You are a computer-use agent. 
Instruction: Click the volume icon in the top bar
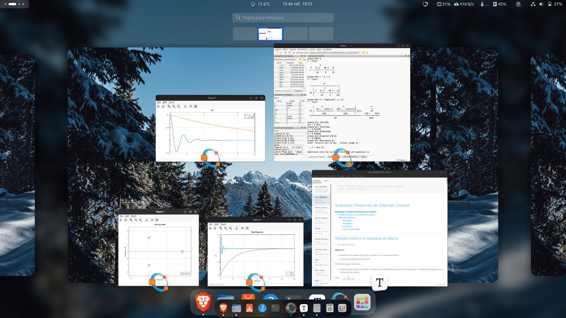pyautogui.click(x=541, y=4)
